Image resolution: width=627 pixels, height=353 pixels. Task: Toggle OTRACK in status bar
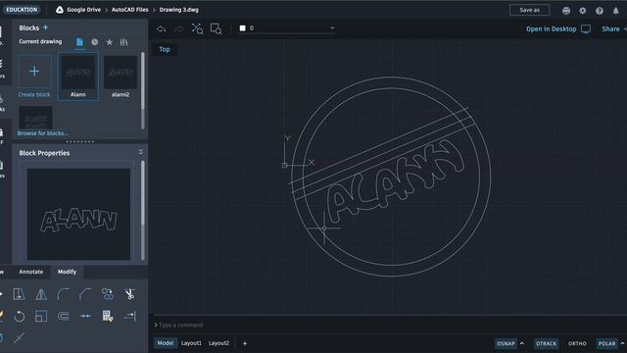point(546,343)
